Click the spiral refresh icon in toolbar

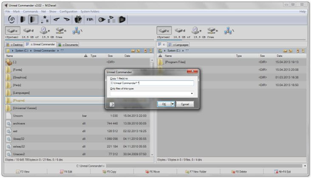click(x=11, y=20)
